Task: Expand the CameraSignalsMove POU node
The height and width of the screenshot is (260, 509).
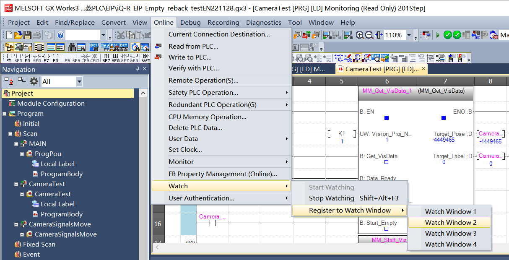Action: 22,234
